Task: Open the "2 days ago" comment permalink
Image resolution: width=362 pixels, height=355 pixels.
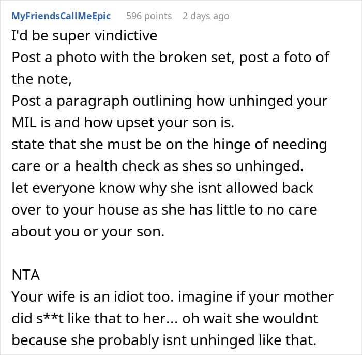Action: pos(206,16)
